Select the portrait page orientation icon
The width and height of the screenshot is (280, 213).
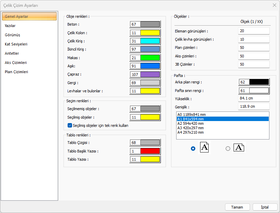[204, 147]
